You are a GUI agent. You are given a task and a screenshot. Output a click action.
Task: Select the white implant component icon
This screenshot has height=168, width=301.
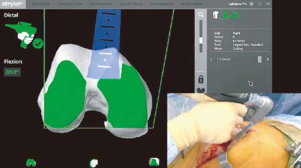216,15
